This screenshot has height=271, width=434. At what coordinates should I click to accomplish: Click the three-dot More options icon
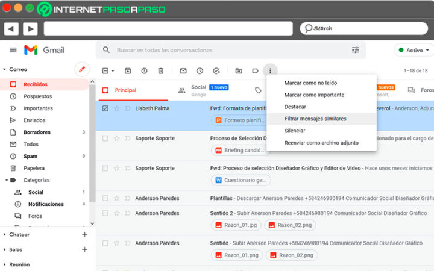271,71
